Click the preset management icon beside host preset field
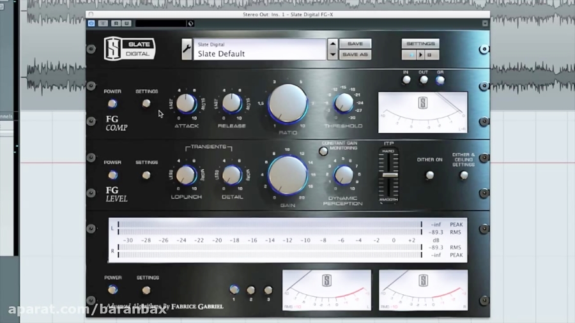575x323 pixels. tap(190, 24)
